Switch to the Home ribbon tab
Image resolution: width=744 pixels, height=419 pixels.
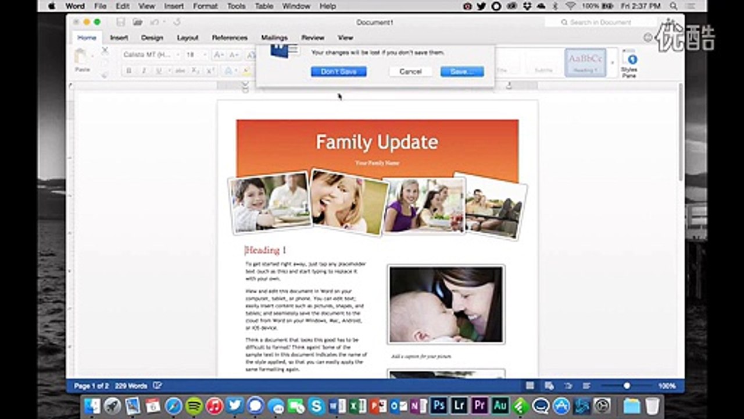87,38
